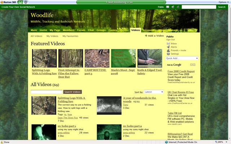Click the plus icon beside Add a Video
The image size is (231, 144).
146,36
